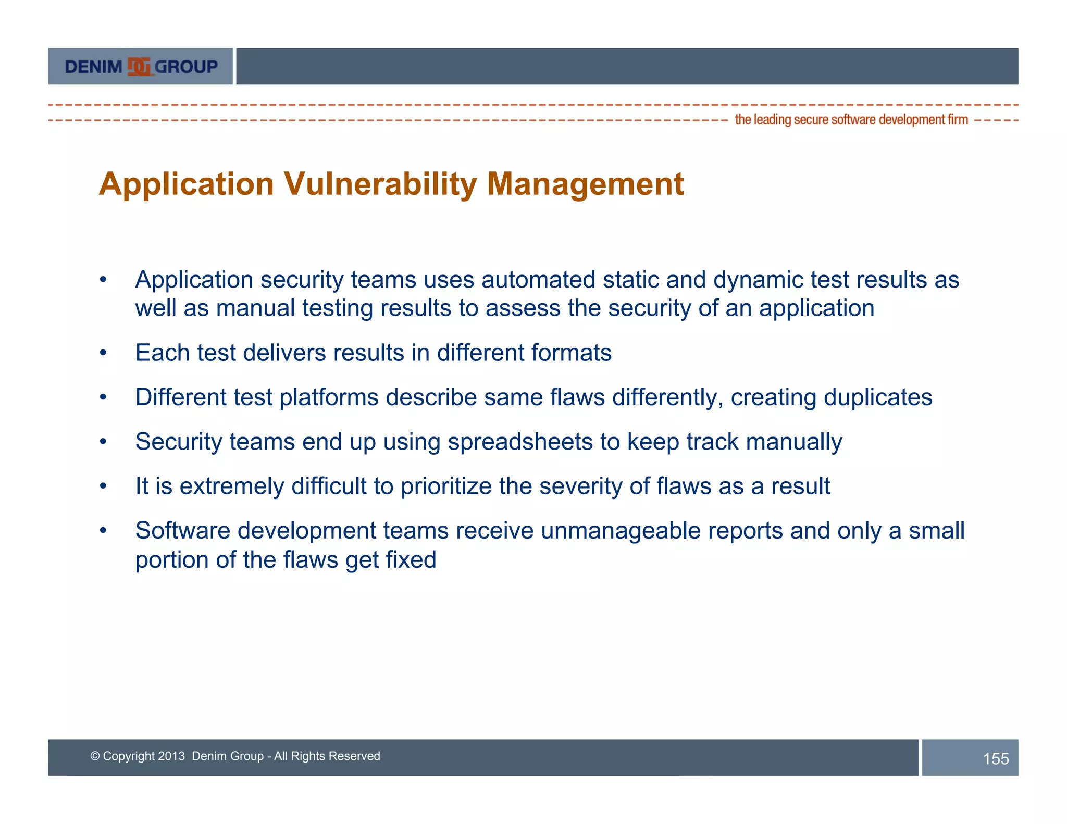Click the bullet about different test platforms creating duplicates
This screenshot has height=824, width=1067.
click(533, 397)
